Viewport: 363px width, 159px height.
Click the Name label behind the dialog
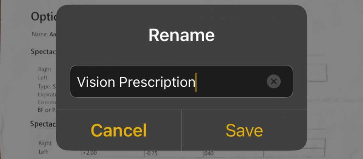39,34
